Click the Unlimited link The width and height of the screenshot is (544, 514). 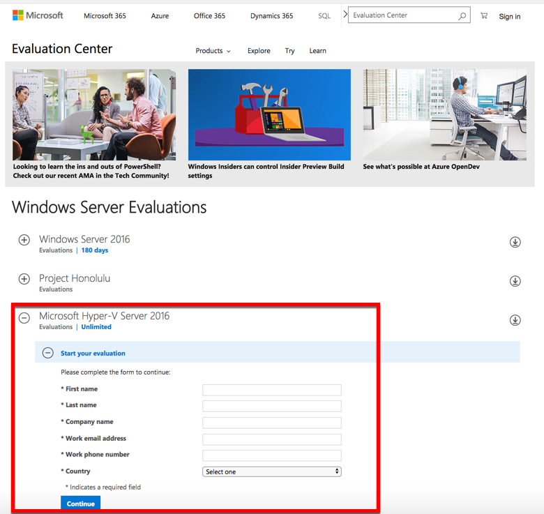[x=96, y=326]
